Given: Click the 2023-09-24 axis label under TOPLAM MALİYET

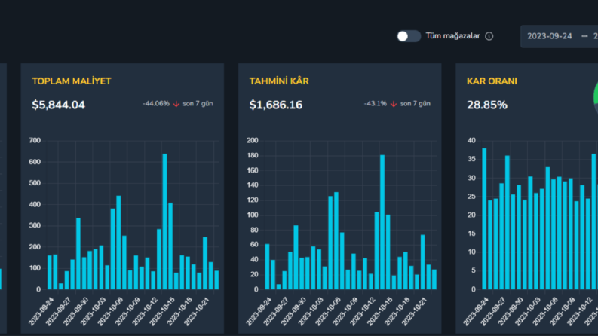Looking at the screenshot, I should (x=41, y=312).
